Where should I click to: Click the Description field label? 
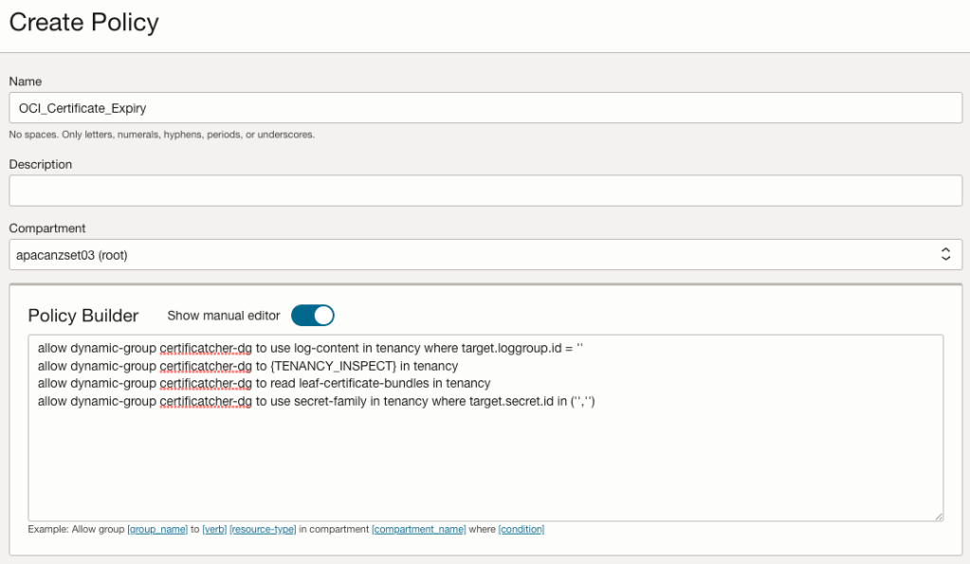41,164
